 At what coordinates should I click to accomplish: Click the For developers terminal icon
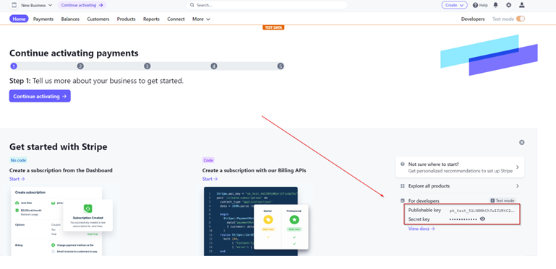403,200
